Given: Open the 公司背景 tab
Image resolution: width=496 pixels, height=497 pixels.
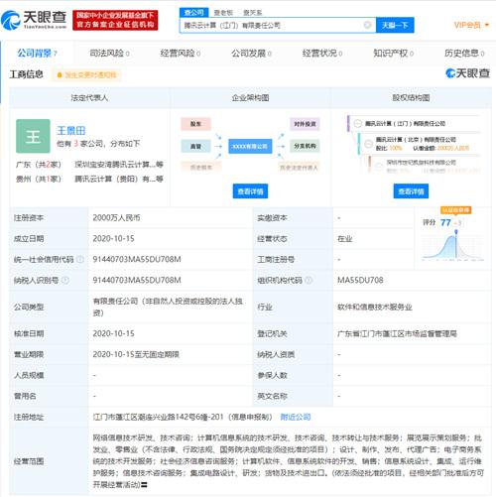Looking at the screenshot, I should 37,53.
